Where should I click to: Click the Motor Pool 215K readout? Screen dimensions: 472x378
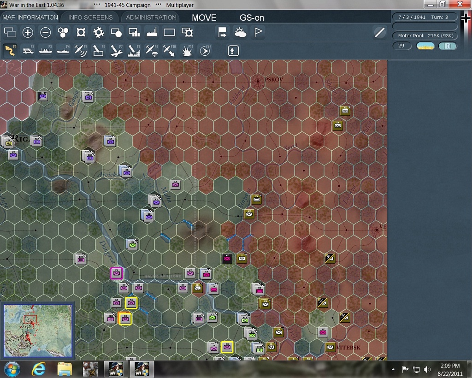425,35
